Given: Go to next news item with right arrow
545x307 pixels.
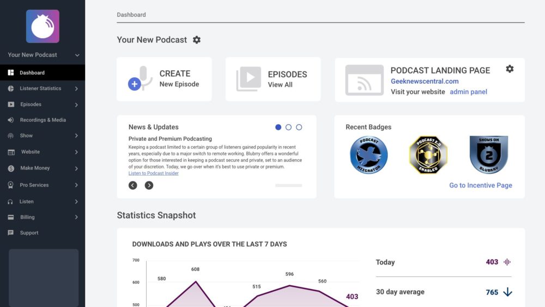Looking at the screenshot, I should (x=149, y=185).
